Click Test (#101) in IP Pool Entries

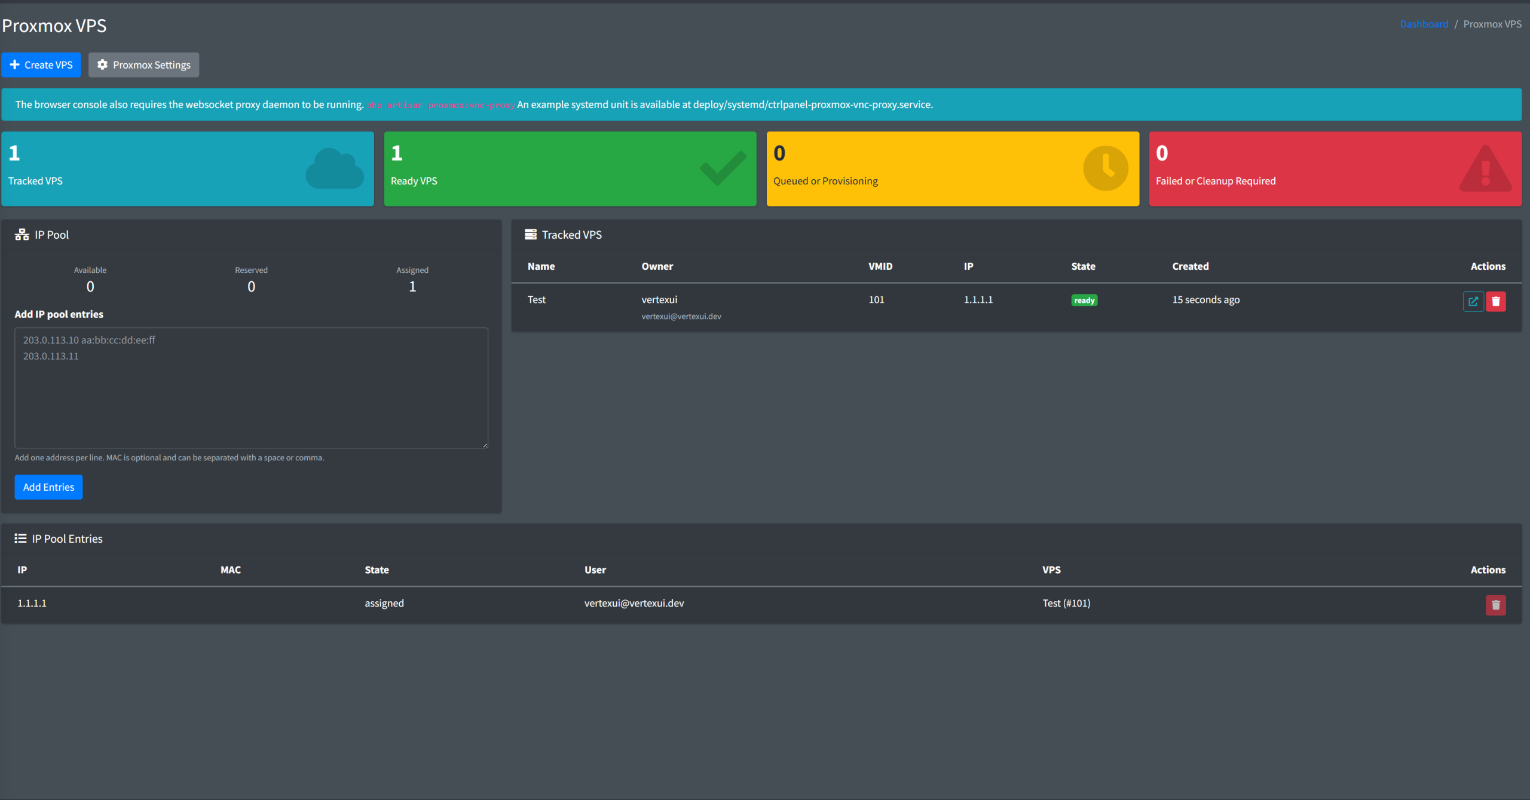1066,603
